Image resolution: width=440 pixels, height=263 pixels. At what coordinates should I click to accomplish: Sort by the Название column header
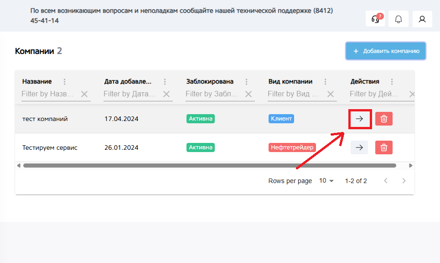[x=37, y=81]
